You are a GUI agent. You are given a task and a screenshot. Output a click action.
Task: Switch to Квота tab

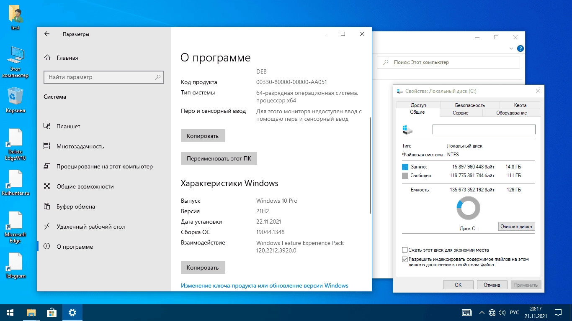pyautogui.click(x=520, y=105)
